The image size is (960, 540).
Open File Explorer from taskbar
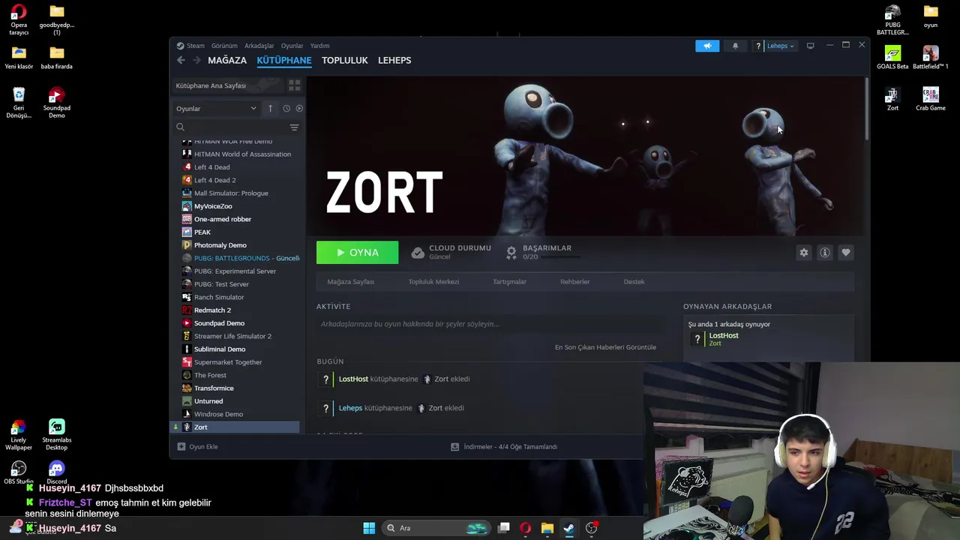click(547, 528)
